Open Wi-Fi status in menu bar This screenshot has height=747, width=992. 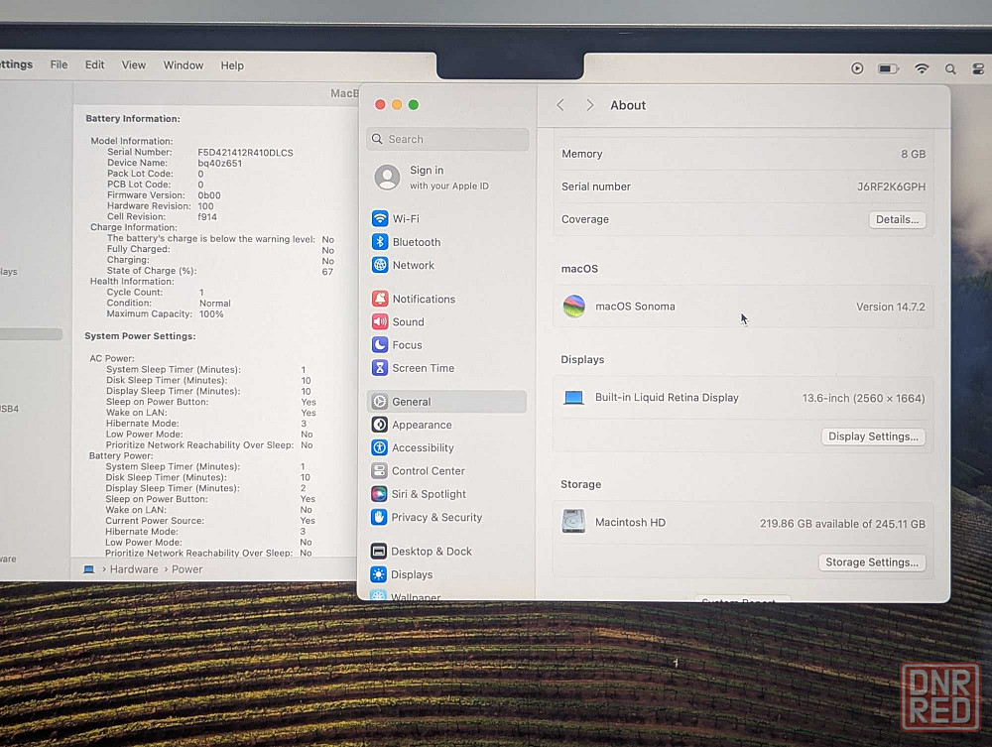[922, 68]
